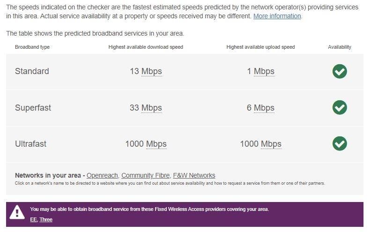Click the EE Fixed Wireless provider link
This screenshot has width=378, height=232.
(33, 219)
